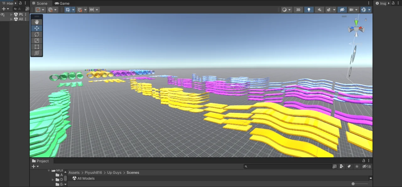Click the Hierarchy search scope icon
The height and width of the screenshot is (187, 402).
[x=27, y=9]
